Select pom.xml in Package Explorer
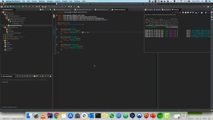The image size is (213, 120). tap(9, 50)
